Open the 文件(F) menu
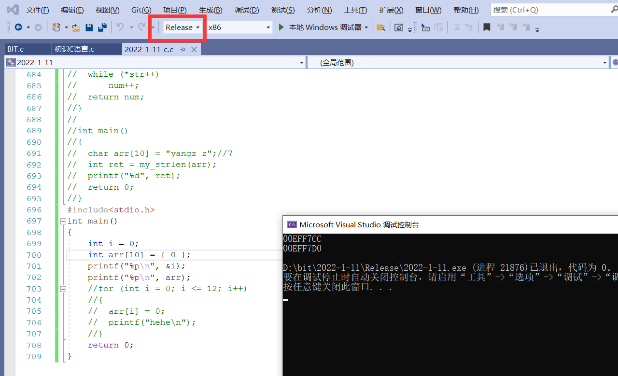This screenshot has height=376, width=618. click(x=37, y=10)
